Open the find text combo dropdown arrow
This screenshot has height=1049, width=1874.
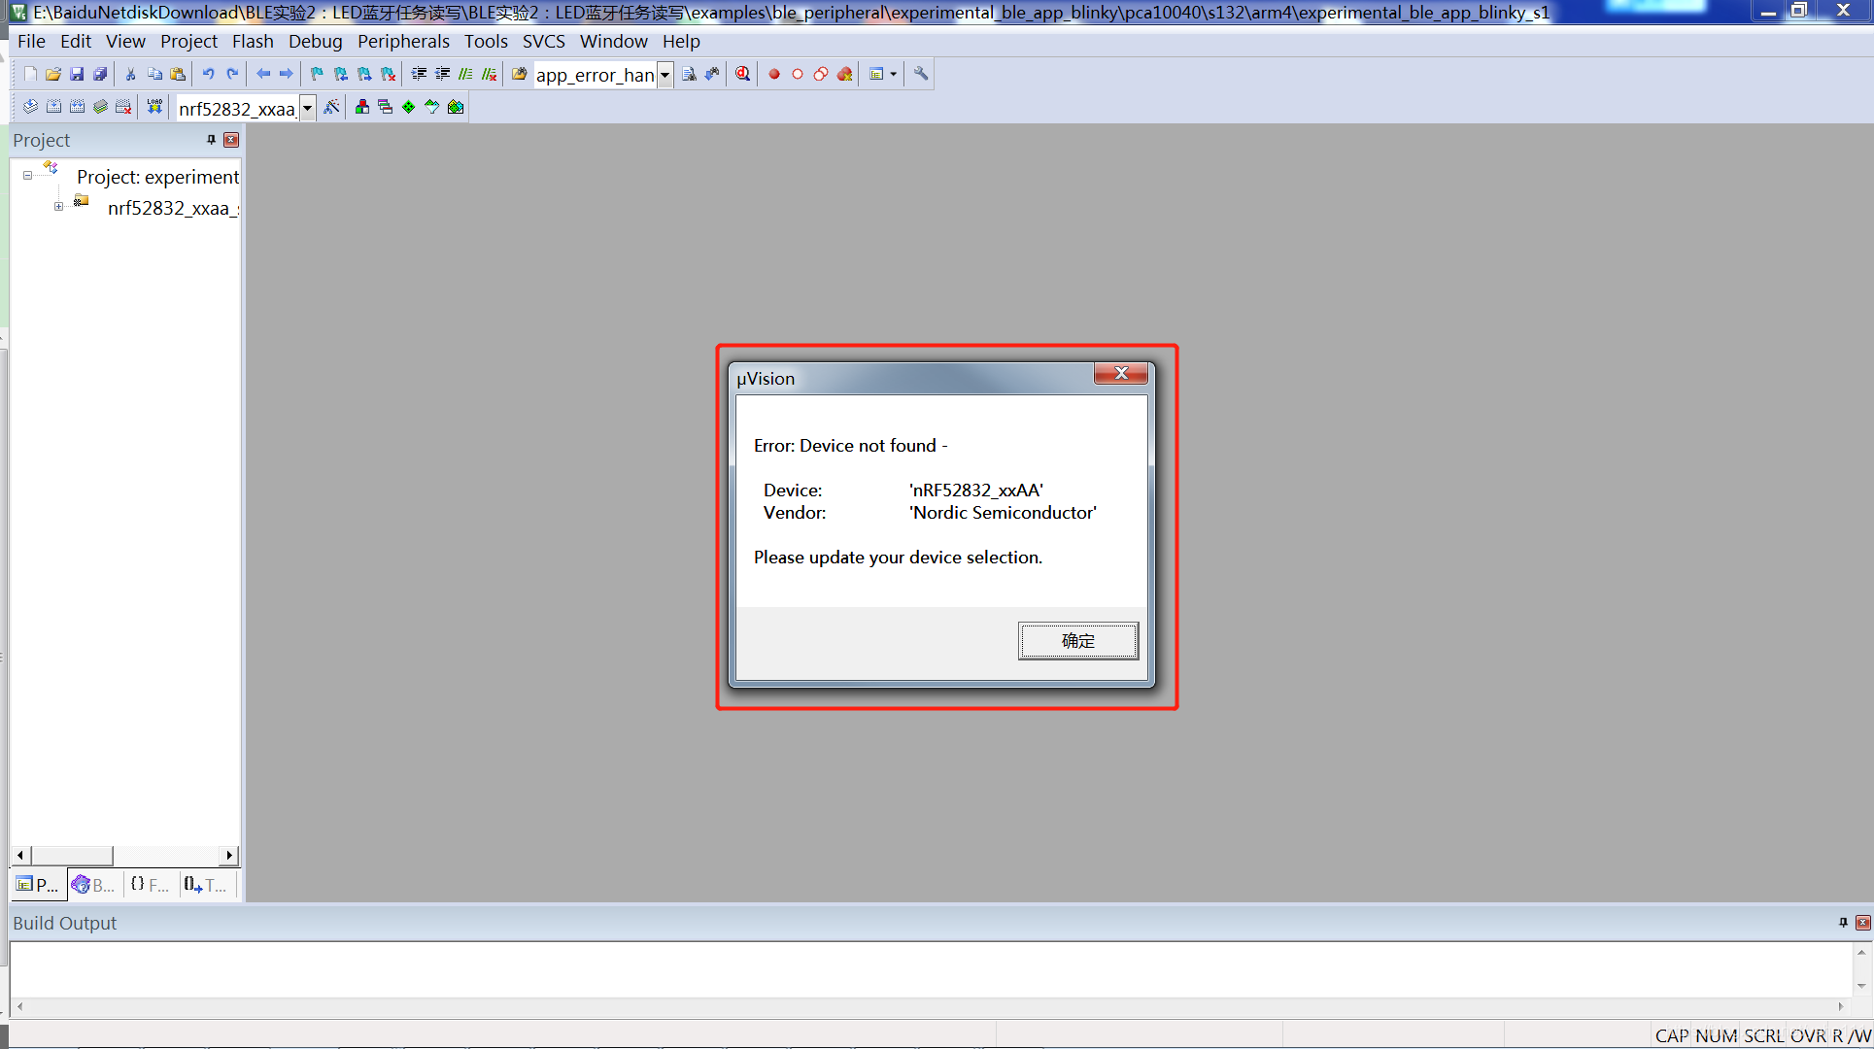click(x=665, y=75)
